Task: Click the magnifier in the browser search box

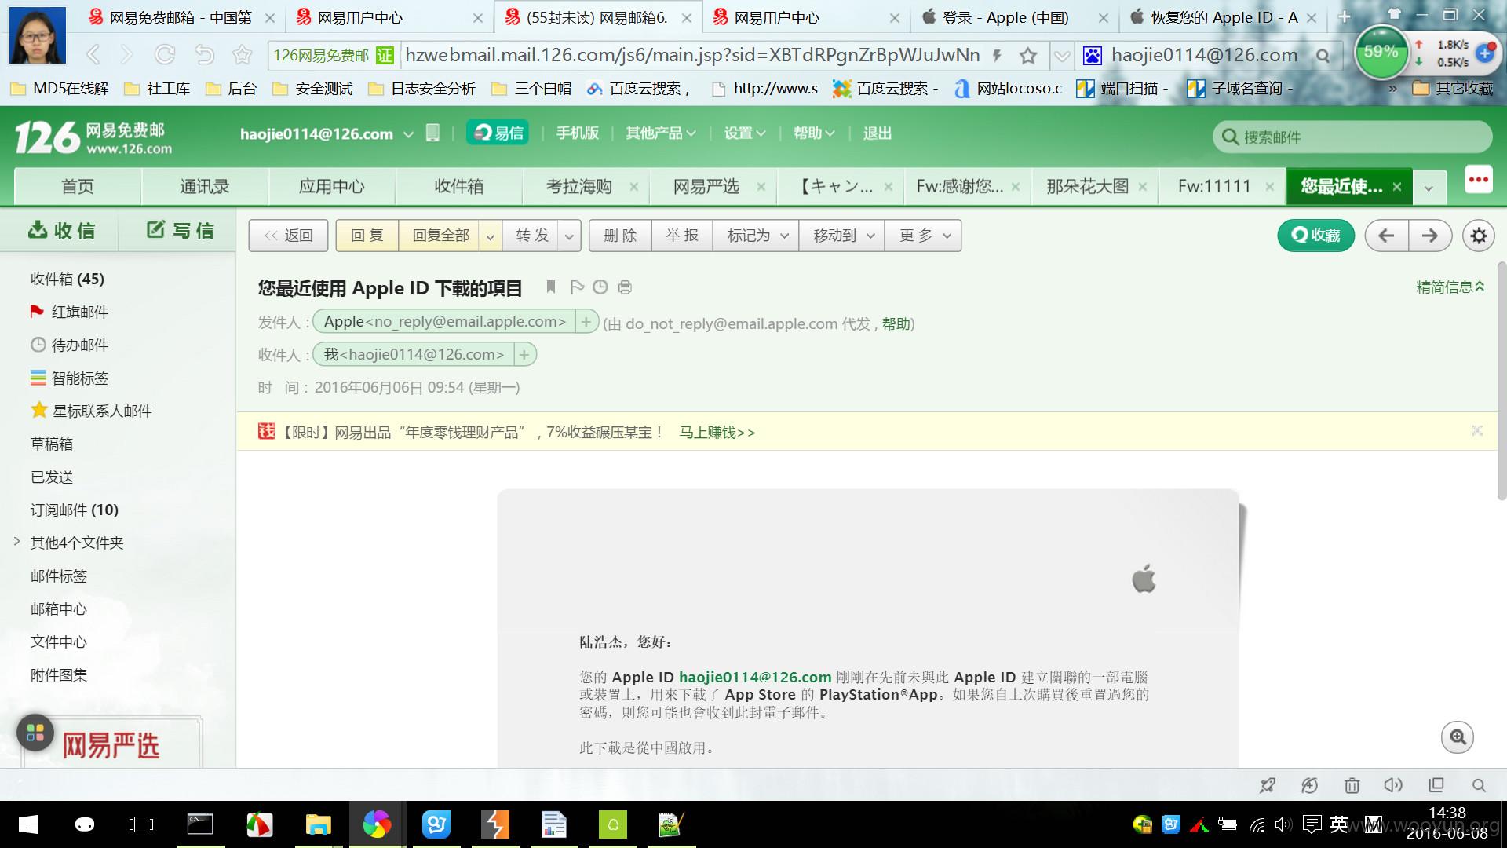Action: pyautogui.click(x=1323, y=56)
